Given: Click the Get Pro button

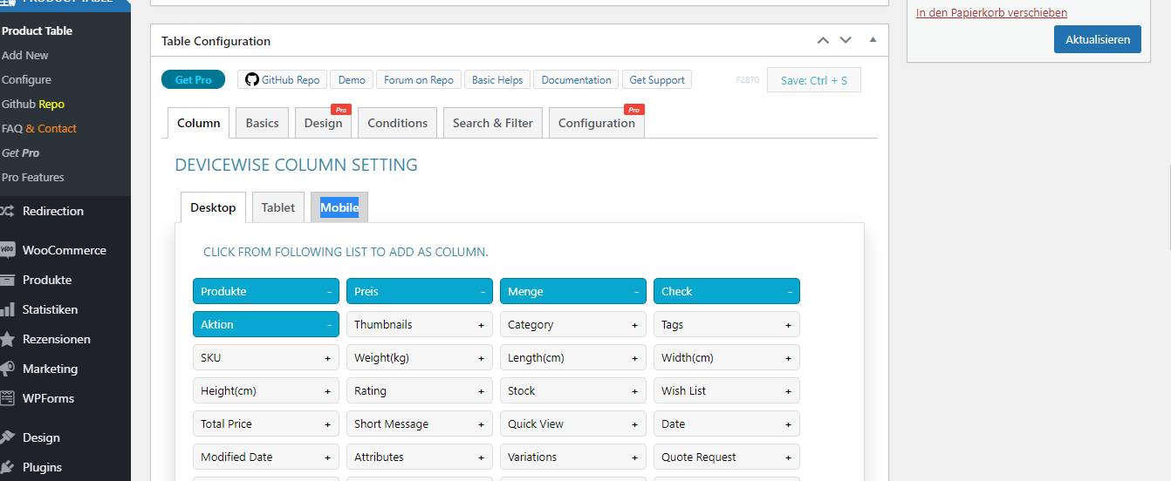Looking at the screenshot, I should (193, 79).
